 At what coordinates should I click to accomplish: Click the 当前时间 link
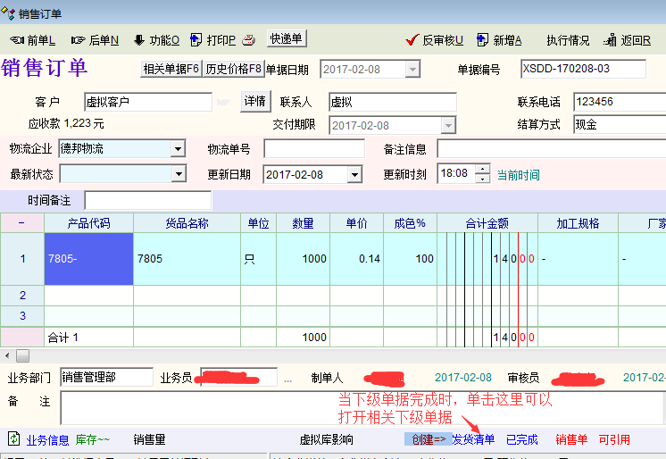coord(518,175)
